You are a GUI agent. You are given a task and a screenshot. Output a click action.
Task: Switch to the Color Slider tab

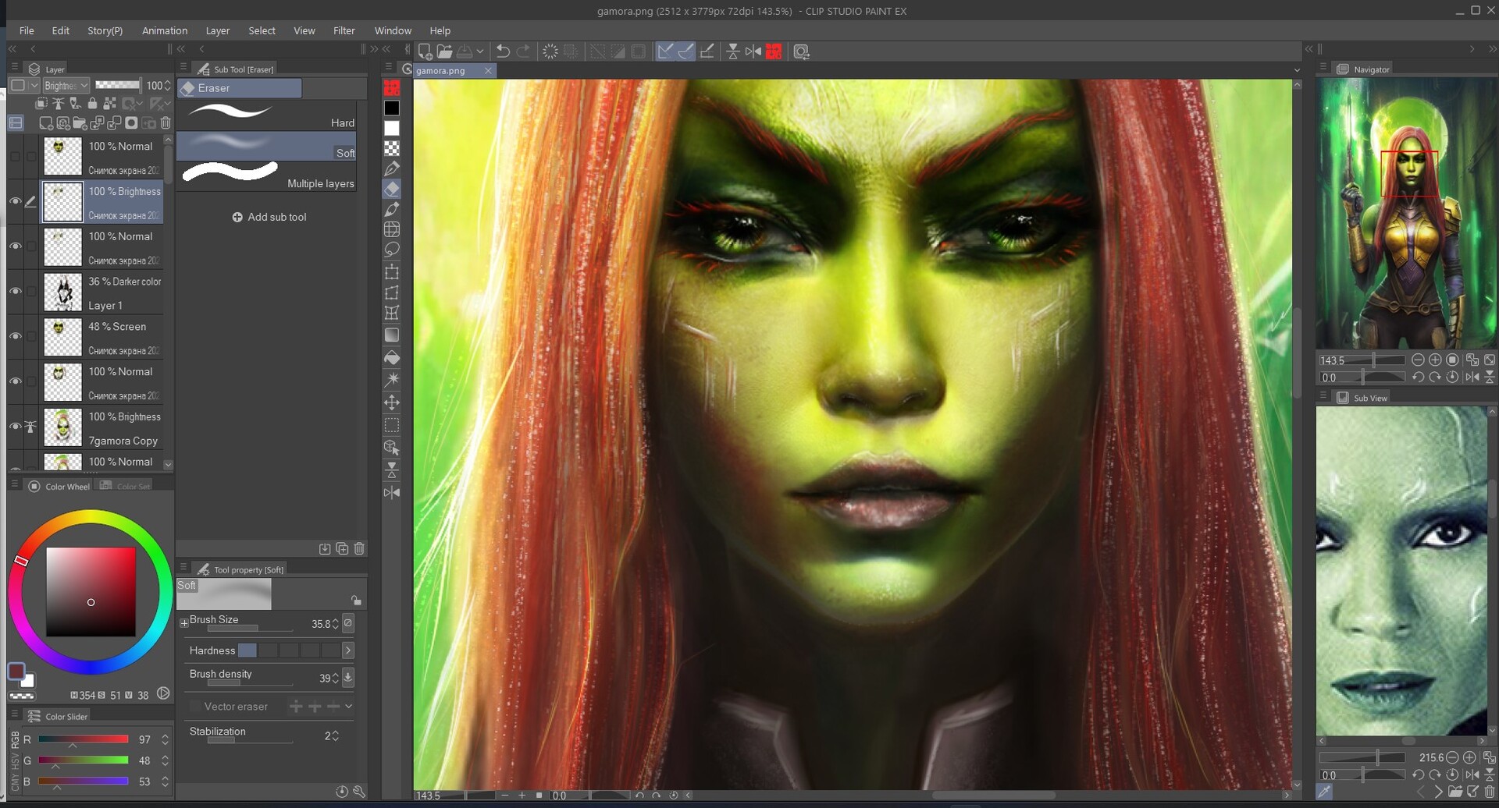click(66, 715)
